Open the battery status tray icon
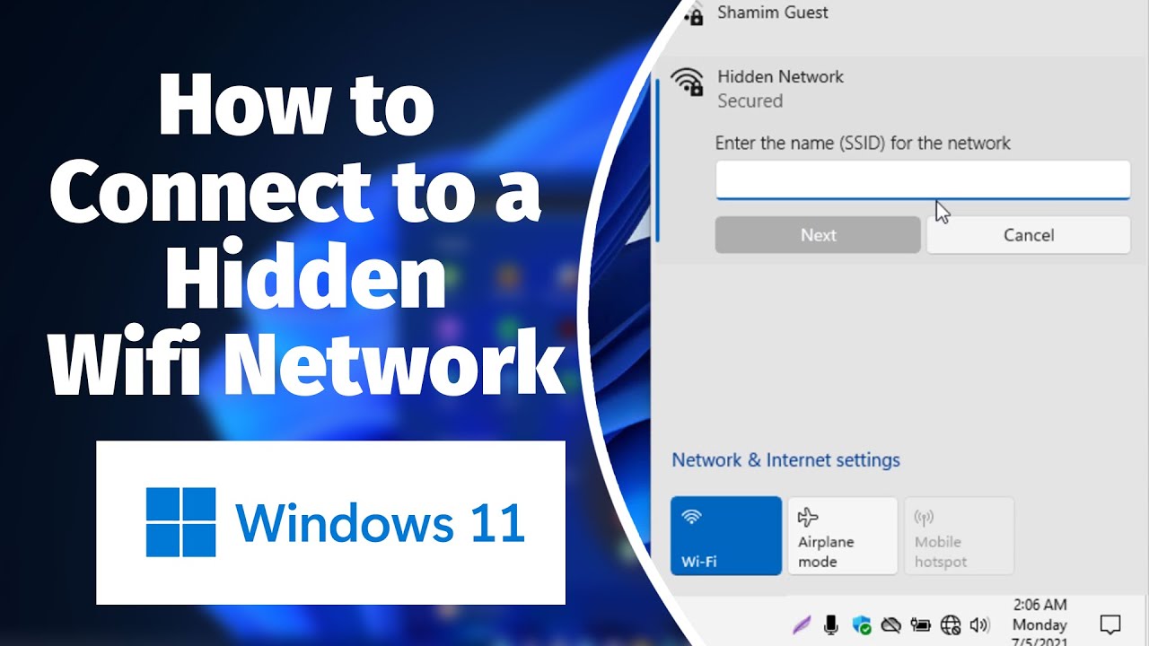 coord(920,625)
